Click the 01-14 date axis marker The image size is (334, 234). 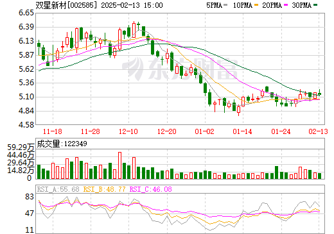click(242, 131)
